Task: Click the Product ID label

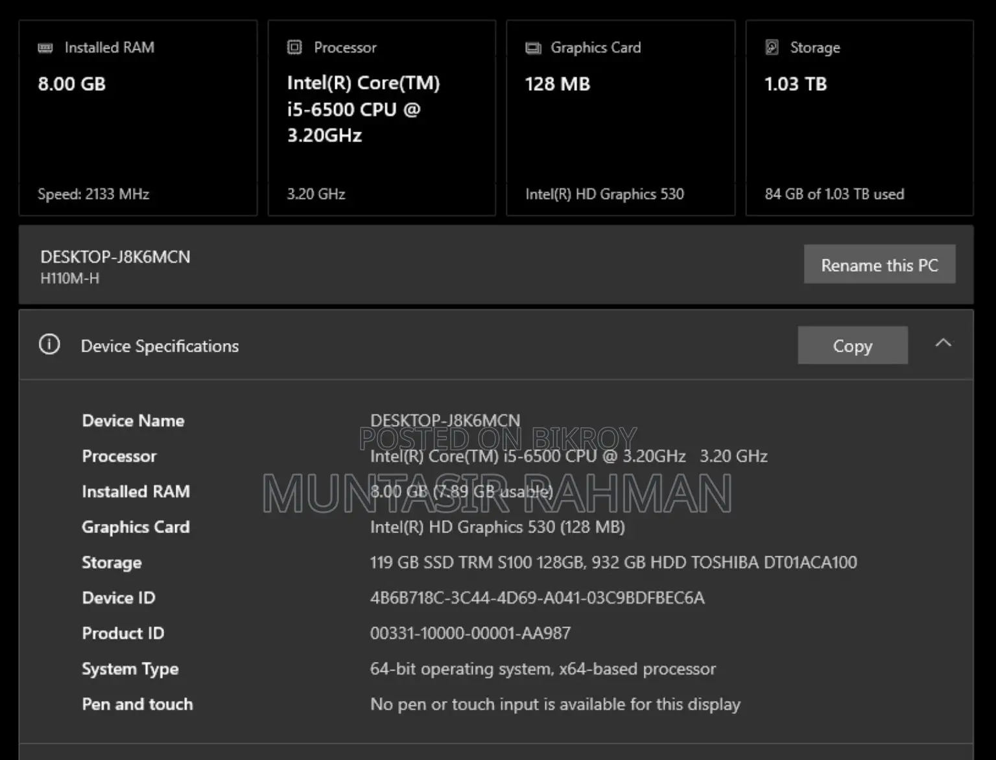Action: point(123,634)
